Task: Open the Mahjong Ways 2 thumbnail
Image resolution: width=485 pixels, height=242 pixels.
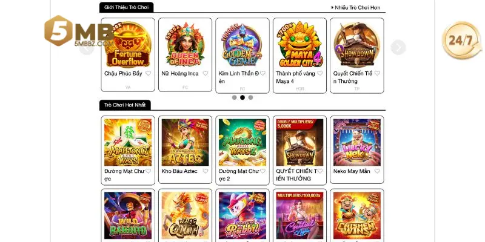Action: (x=242, y=142)
